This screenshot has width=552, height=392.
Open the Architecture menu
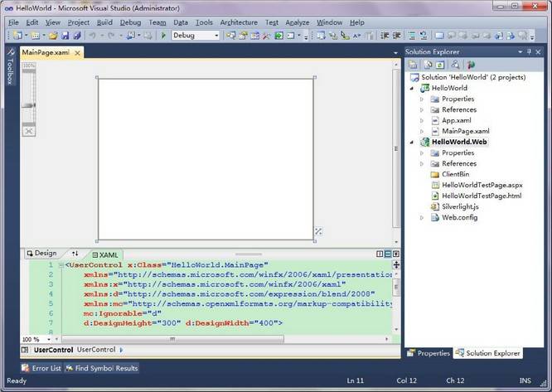click(239, 22)
